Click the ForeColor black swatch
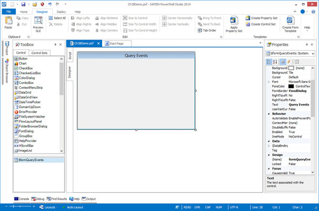Viewport: 319px width, 211px height. point(291,87)
